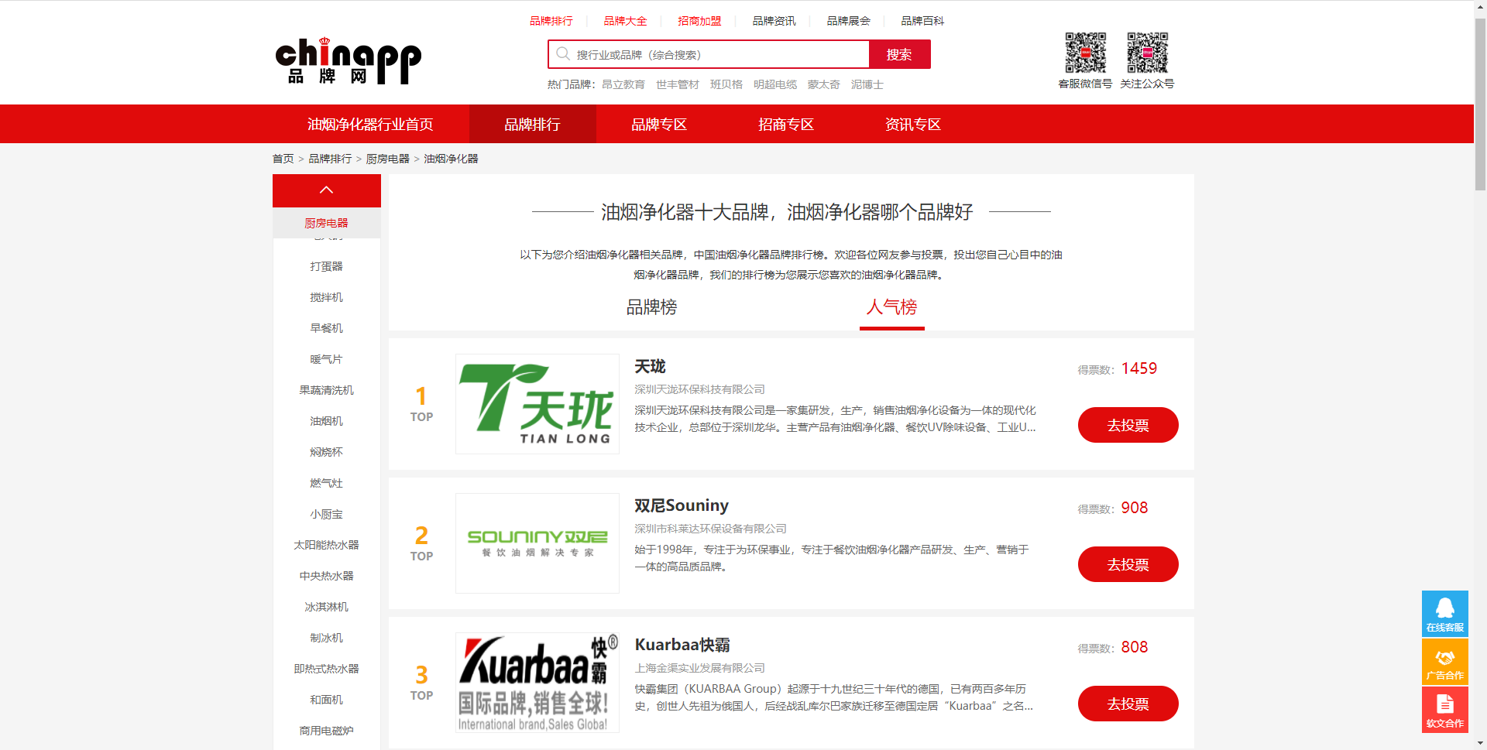The image size is (1487, 750).
Task: Select 早餐机 in the sidebar
Action: click(326, 328)
